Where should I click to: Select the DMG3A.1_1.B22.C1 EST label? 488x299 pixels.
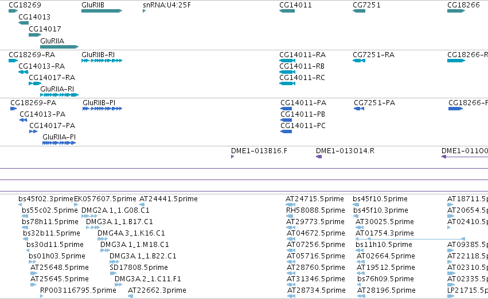point(143,256)
